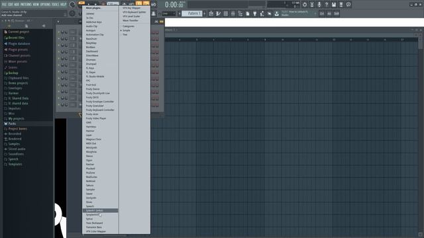Screen dimensions: 424x238
Task: Add Harmor instrument from plugin menu
Action: (x=90, y=131)
